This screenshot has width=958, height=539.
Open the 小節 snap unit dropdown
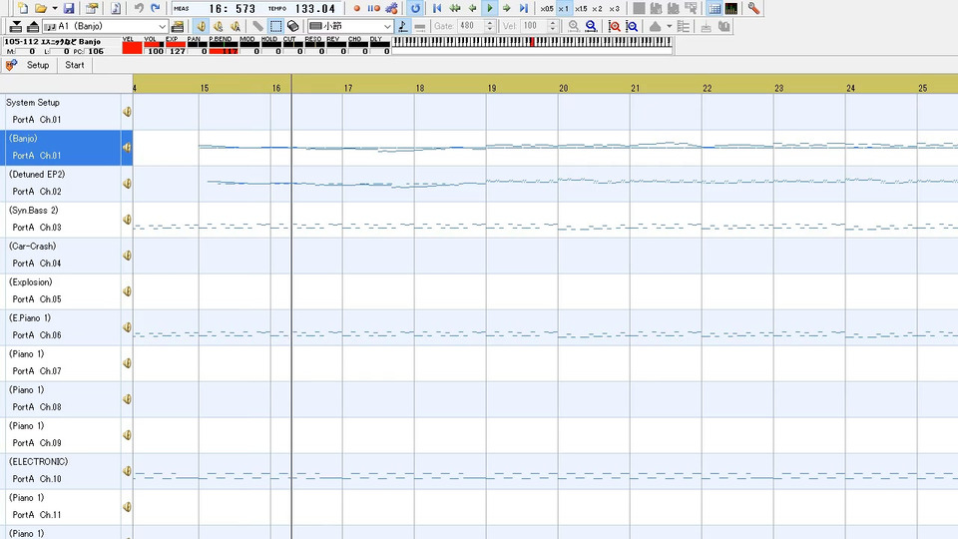(350, 26)
